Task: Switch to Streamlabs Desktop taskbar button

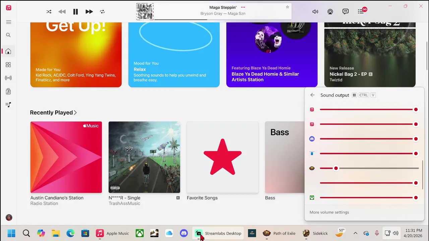Action: point(219,233)
